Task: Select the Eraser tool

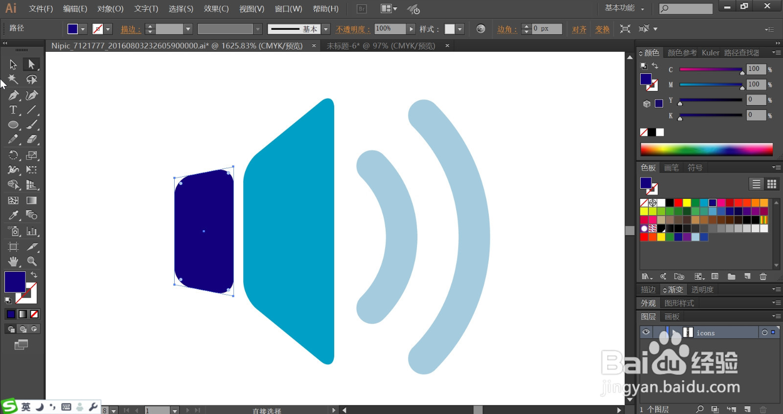Action: pyautogui.click(x=31, y=139)
